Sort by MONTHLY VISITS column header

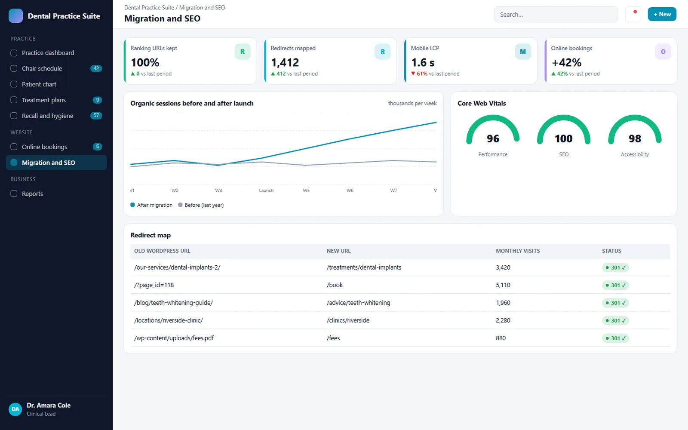point(518,251)
